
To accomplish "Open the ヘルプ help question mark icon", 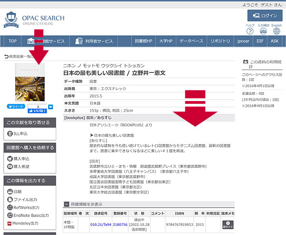I will tap(250, 31).
